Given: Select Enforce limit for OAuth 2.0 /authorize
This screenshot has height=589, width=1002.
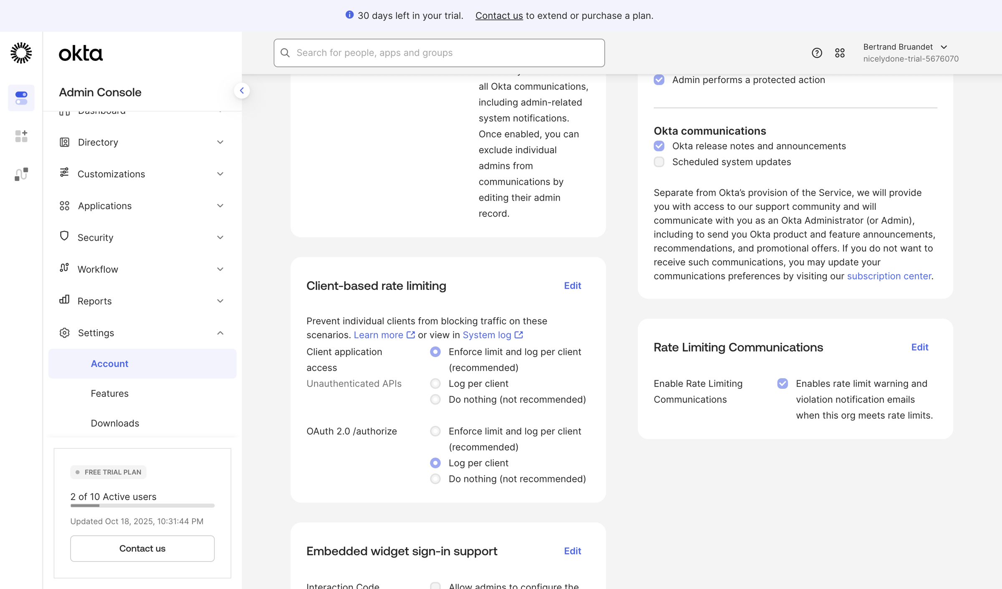Looking at the screenshot, I should tap(435, 431).
